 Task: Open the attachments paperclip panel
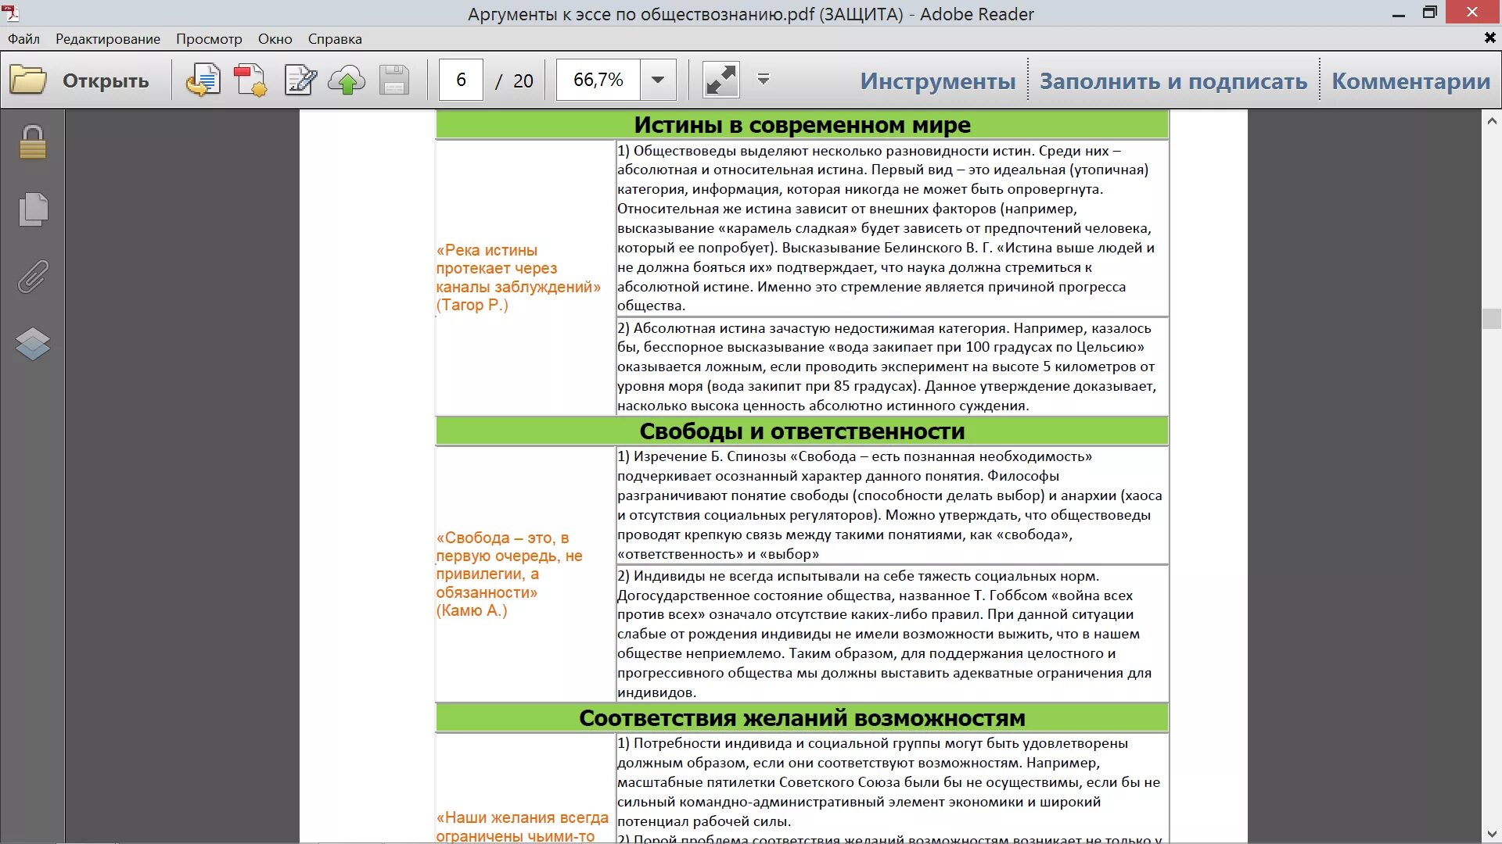[x=33, y=277]
